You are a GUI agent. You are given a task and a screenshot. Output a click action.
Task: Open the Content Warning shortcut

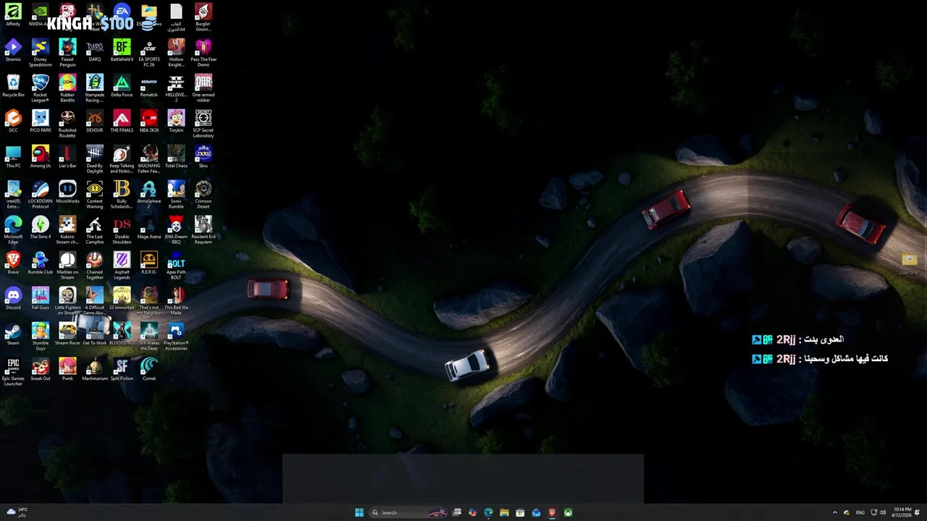click(x=95, y=194)
